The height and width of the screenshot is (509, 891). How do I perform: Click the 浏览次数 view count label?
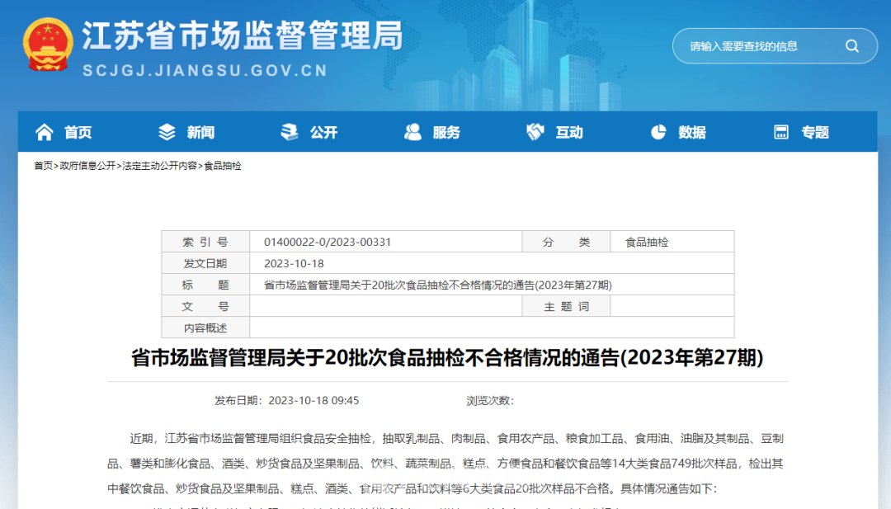490,400
